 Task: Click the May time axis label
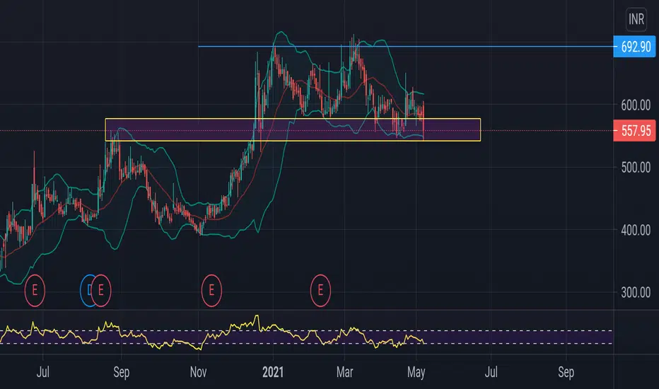pos(416,372)
